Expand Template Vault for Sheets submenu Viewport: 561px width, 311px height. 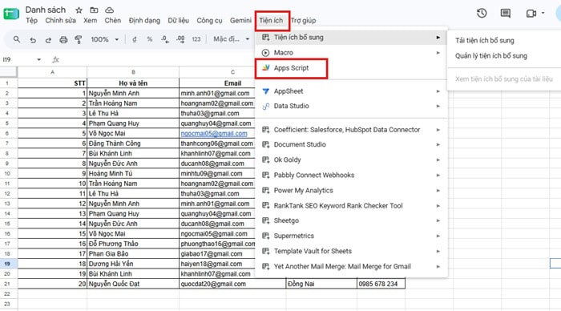coord(351,251)
